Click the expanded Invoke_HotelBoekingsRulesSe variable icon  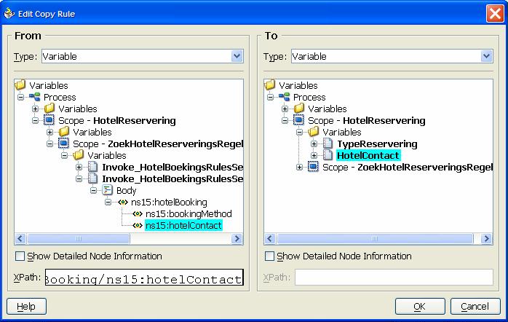(92, 178)
